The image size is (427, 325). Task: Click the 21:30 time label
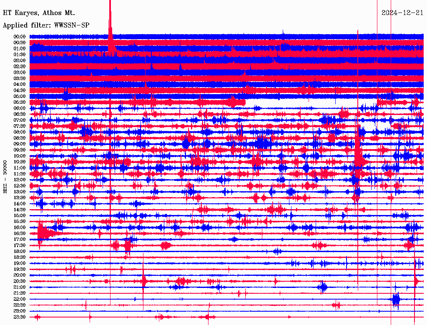click(20, 293)
